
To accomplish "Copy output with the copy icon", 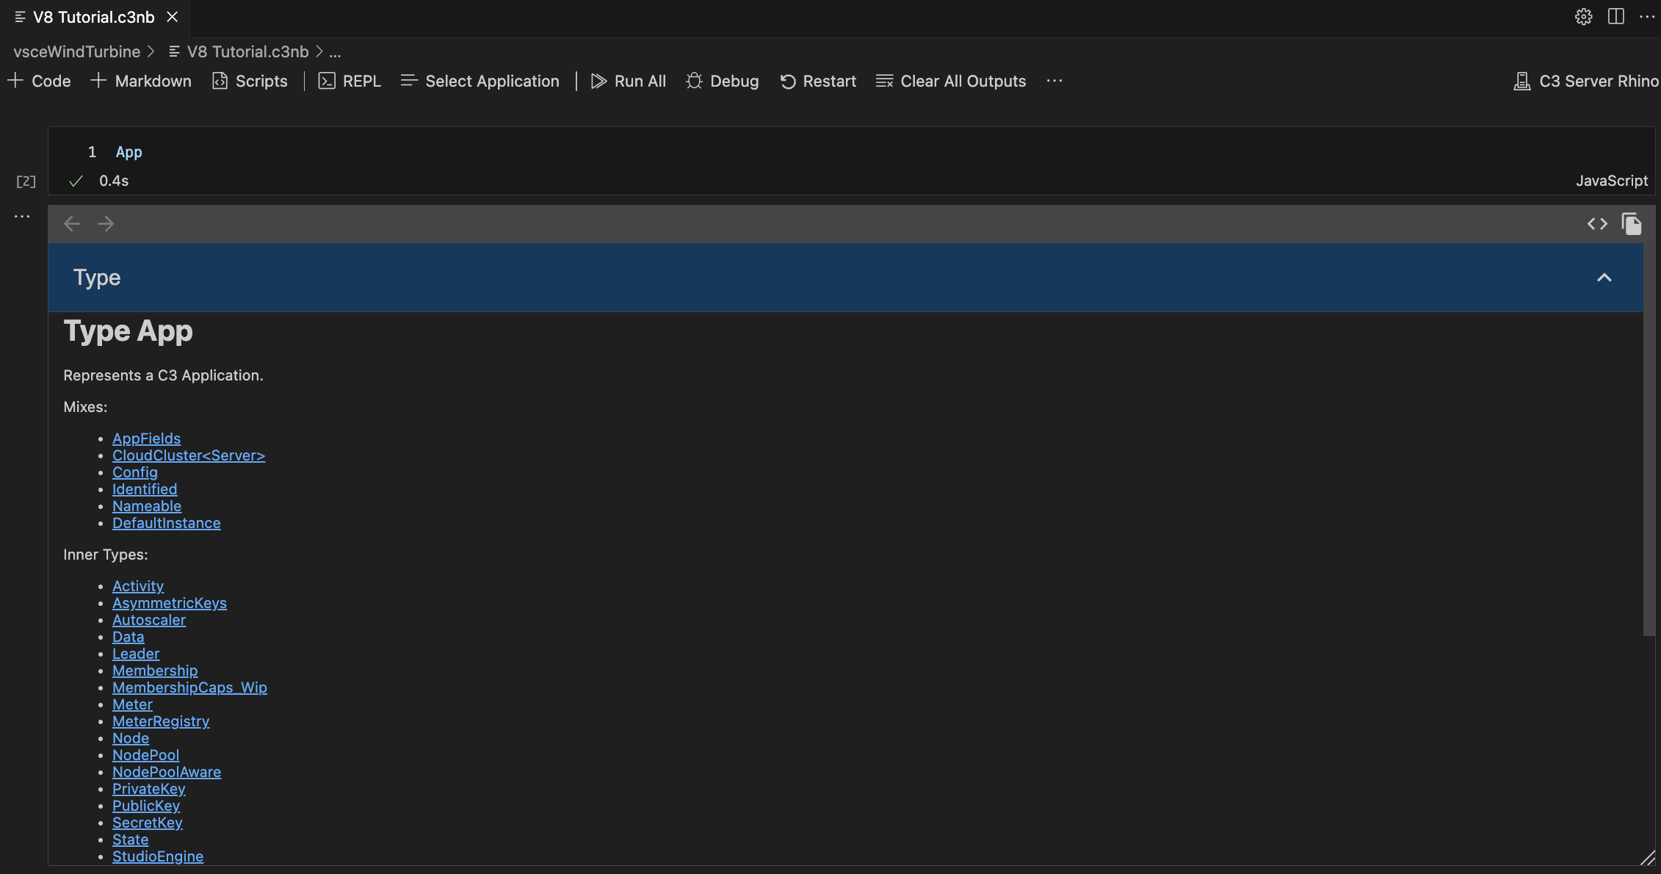I will coord(1632,223).
